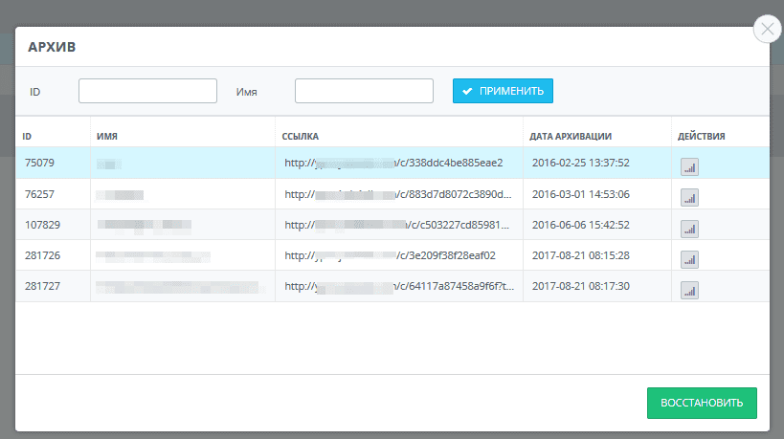Focus the ID filter input field
This screenshot has height=439, width=784.
(147, 91)
